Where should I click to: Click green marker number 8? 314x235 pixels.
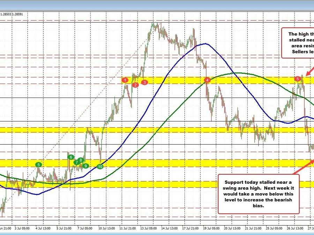[81, 160]
